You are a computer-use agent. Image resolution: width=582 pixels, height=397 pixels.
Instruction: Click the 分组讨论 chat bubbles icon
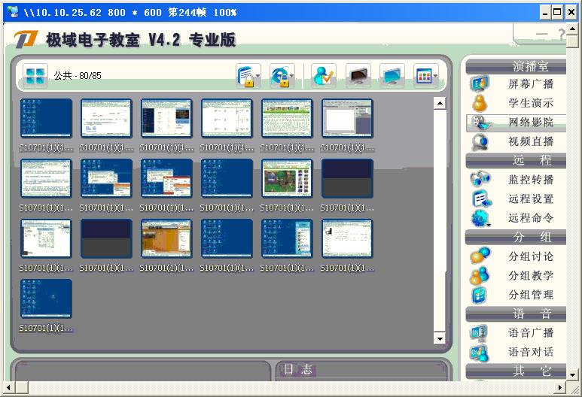(480, 256)
